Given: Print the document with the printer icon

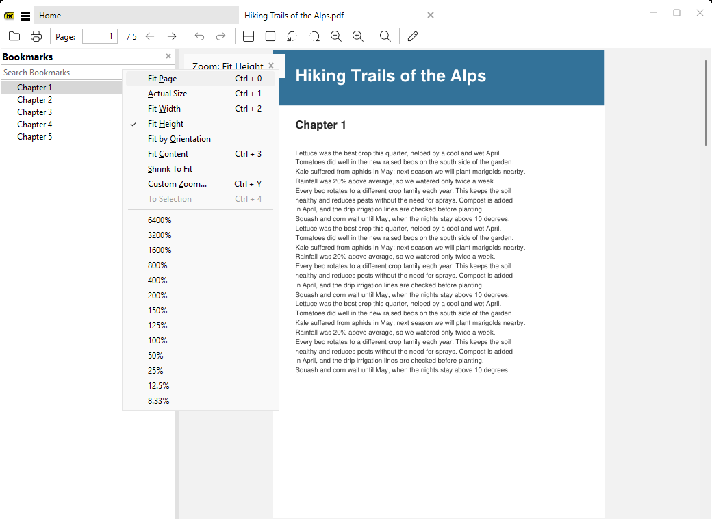Looking at the screenshot, I should (x=36, y=36).
